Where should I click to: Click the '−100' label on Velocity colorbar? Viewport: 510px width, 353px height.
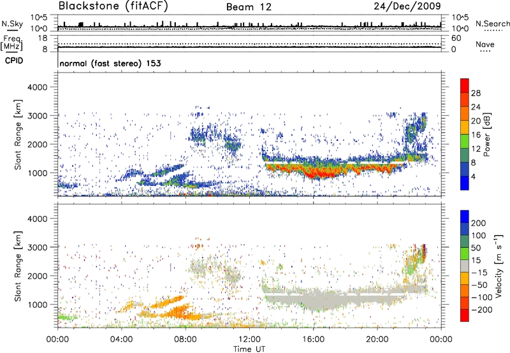click(482, 298)
